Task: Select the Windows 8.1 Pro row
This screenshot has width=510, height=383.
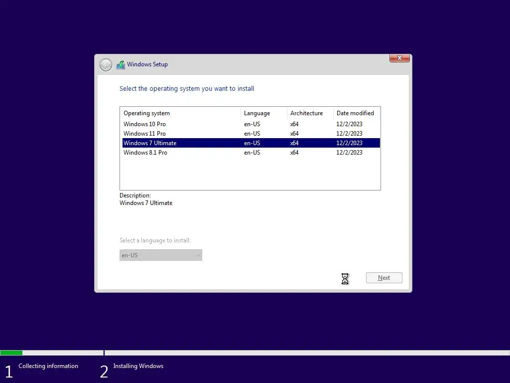Action: tap(251, 153)
